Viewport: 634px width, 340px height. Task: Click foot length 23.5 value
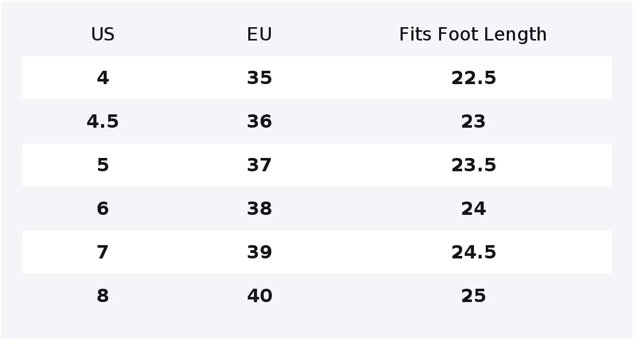coord(473,165)
